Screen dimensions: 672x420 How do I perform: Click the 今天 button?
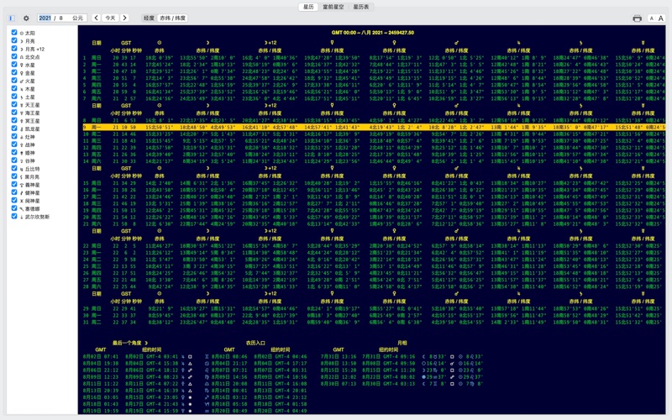pyautogui.click(x=111, y=18)
